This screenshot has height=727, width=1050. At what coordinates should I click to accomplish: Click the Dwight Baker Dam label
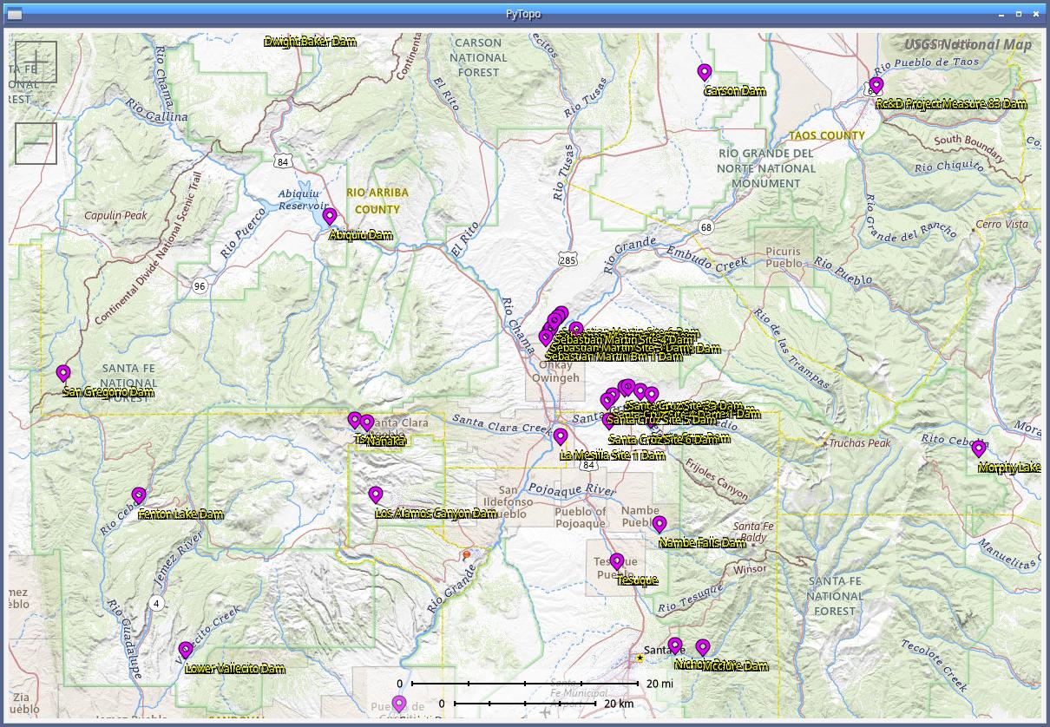310,42
